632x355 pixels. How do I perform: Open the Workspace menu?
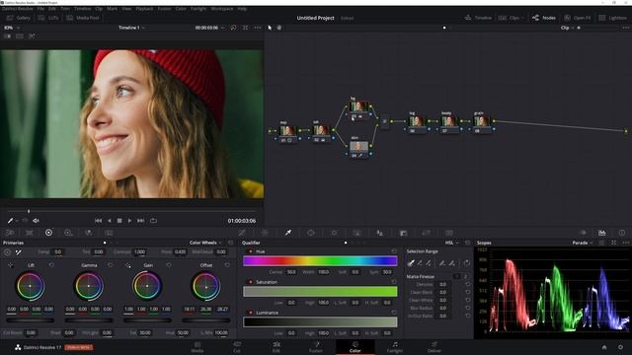click(x=222, y=9)
